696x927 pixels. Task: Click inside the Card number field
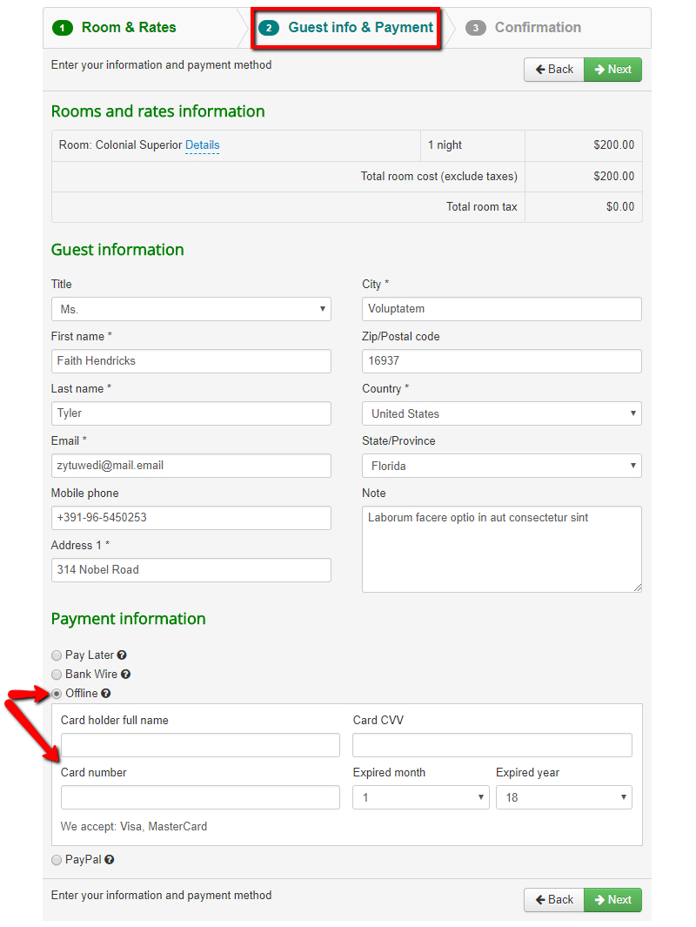tap(200, 796)
